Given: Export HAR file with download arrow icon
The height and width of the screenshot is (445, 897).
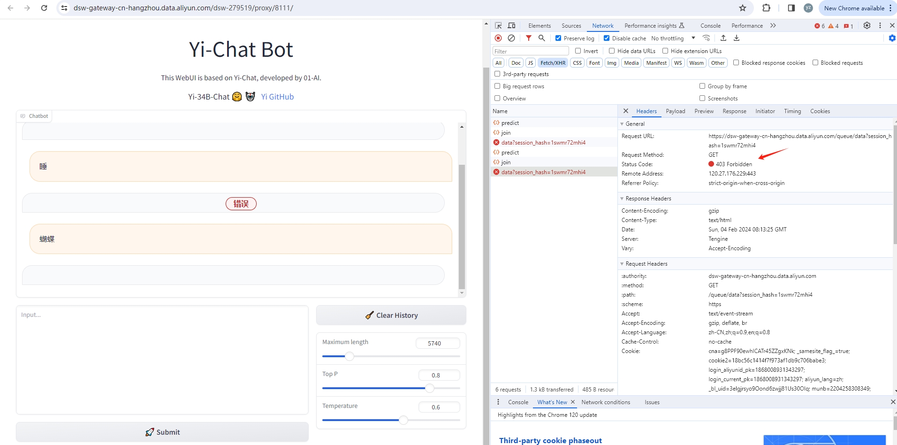Looking at the screenshot, I should click(737, 38).
